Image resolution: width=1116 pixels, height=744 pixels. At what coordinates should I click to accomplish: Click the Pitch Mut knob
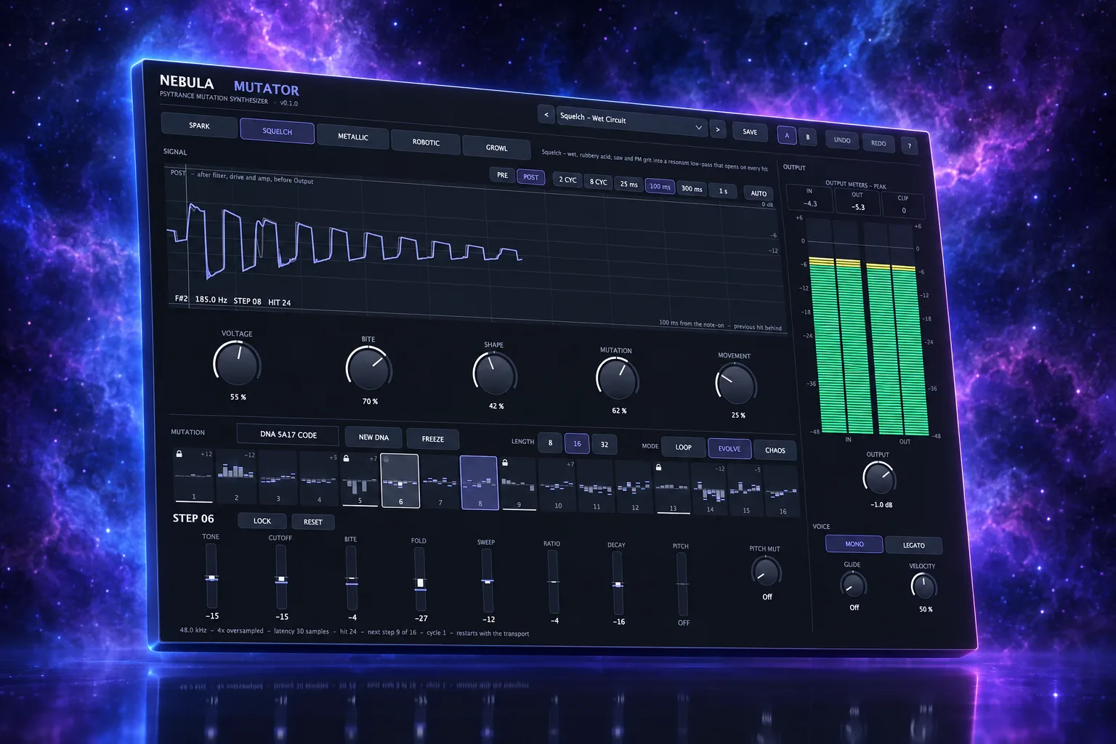[765, 573]
